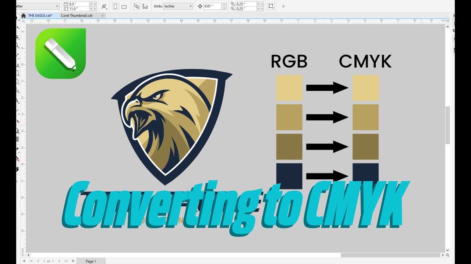This screenshot has height=264, width=471.
Task: Add a page after with right plus
Action: click(73, 261)
